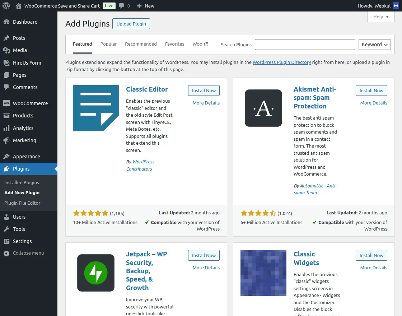Screen dimensions: 402x316
Task: Click the Tools wrench icon
Action: point(6,229)
